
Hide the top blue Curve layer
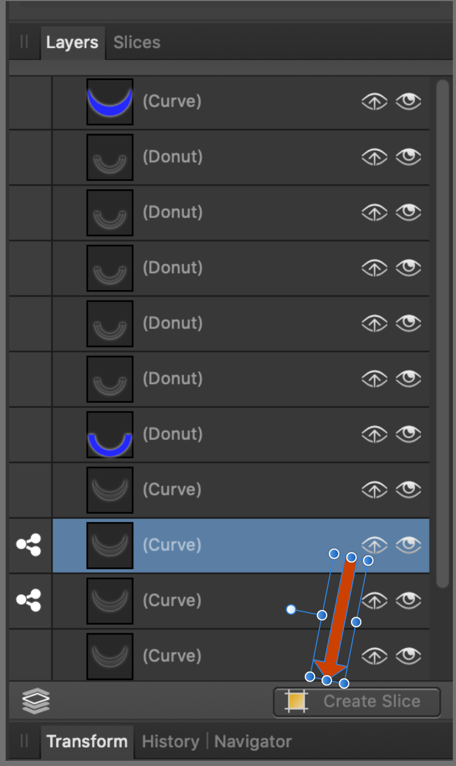[409, 101]
